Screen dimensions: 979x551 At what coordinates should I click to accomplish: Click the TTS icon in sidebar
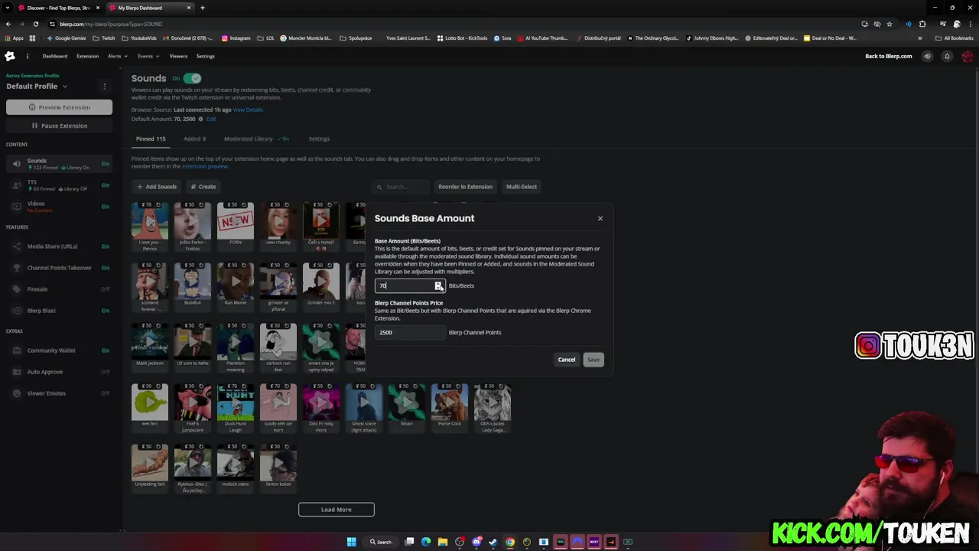point(17,185)
